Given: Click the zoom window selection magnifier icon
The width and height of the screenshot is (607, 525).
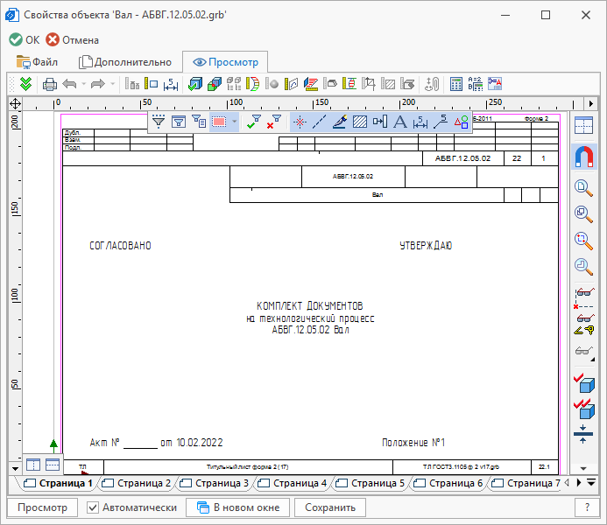Looking at the screenshot, I should coord(583,241).
